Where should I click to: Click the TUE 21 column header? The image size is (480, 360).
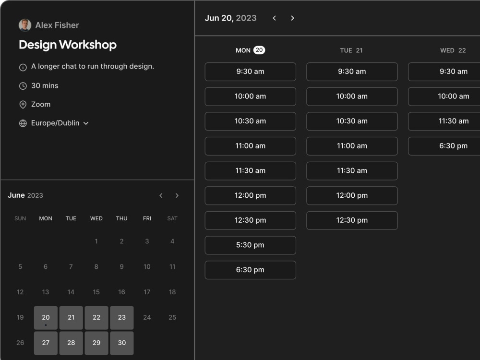coord(351,50)
